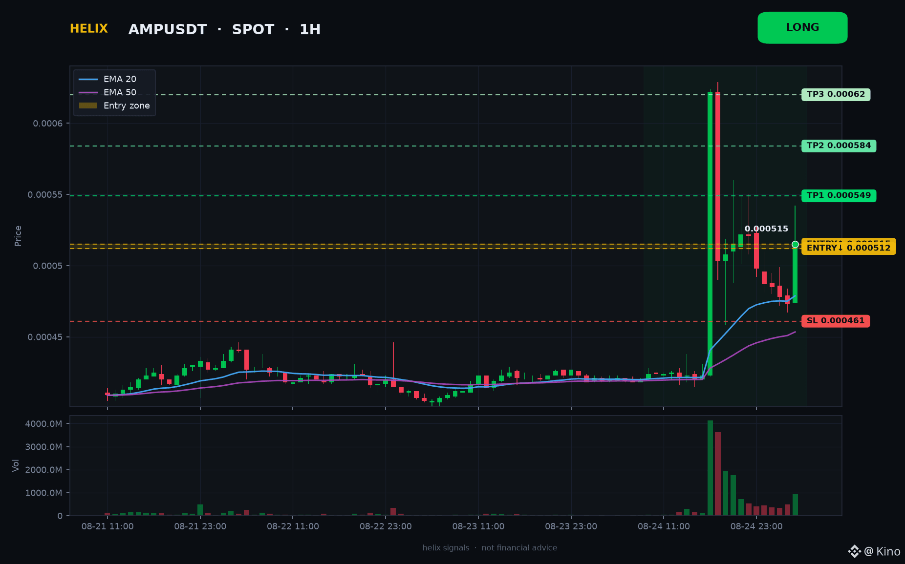This screenshot has width=905, height=564.
Task: Click the Entry zone legend label
Action: pyautogui.click(x=127, y=105)
